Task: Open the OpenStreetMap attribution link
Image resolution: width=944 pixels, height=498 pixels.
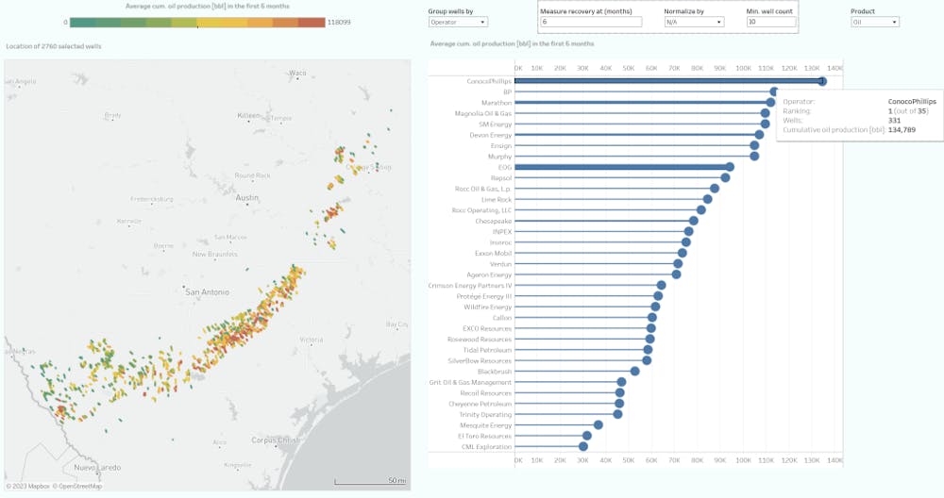Action: coord(77,486)
